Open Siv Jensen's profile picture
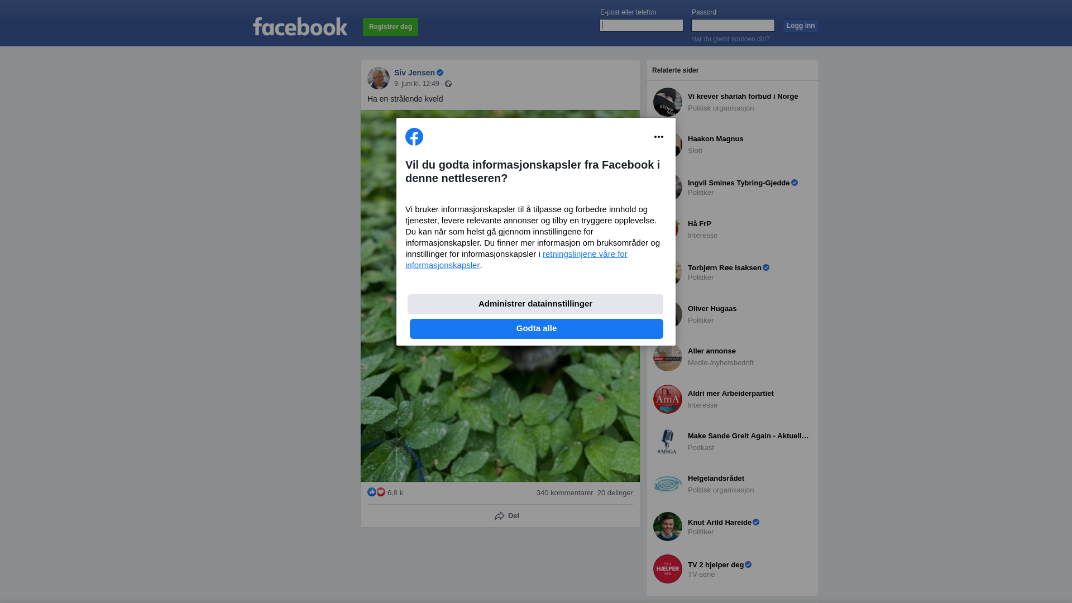The width and height of the screenshot is (1072, 603). [x=379, y=78]
